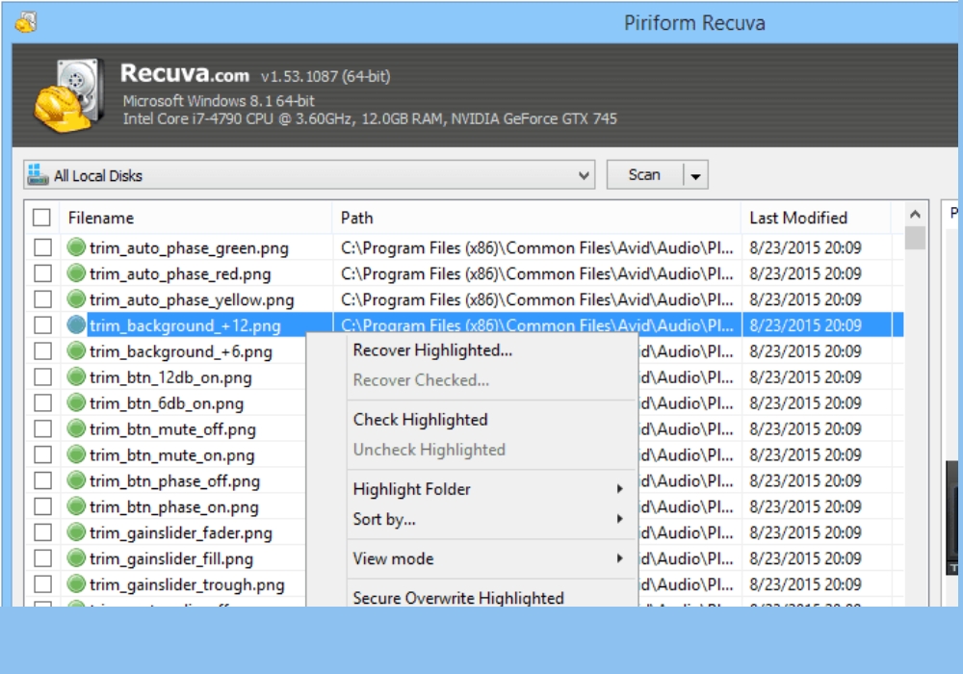Click green status dot for trim_btn_phase_off.png
This screenshot has width=963, height=674.
[x=76, y=480]
